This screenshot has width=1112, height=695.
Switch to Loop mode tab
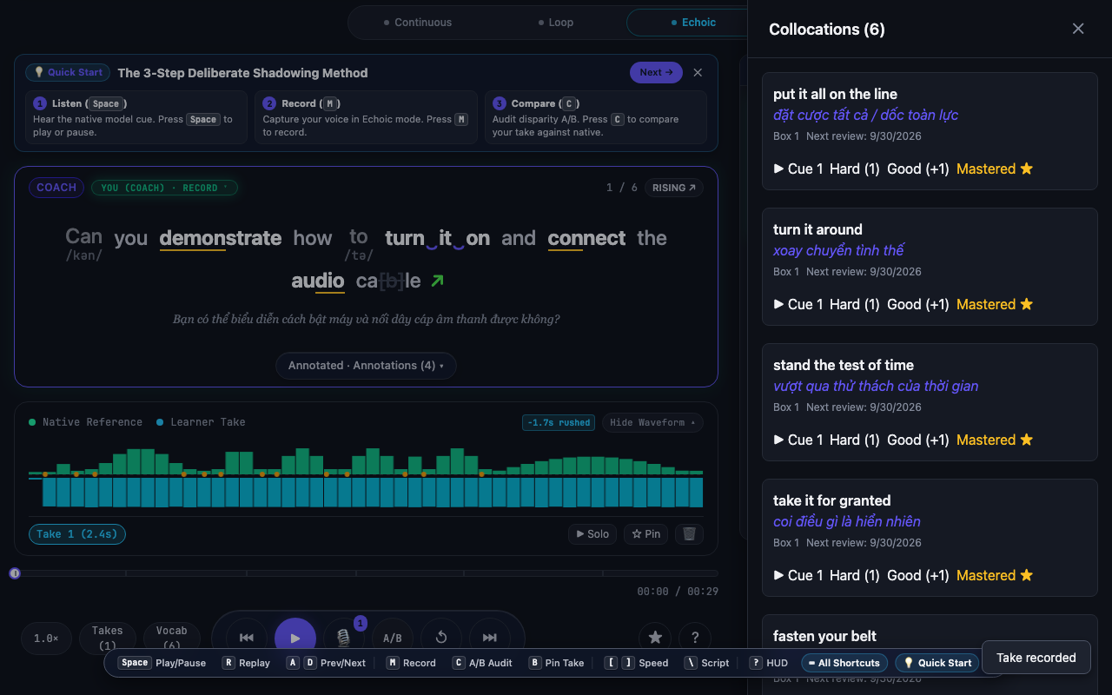(555, 23)
